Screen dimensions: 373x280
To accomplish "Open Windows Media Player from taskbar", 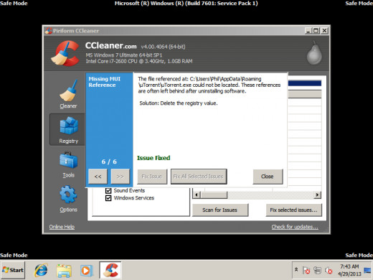I will (x=86, y=270).
